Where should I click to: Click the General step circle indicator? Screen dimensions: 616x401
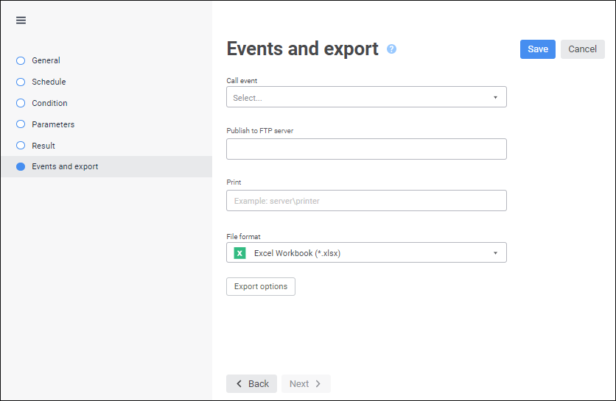21,60
